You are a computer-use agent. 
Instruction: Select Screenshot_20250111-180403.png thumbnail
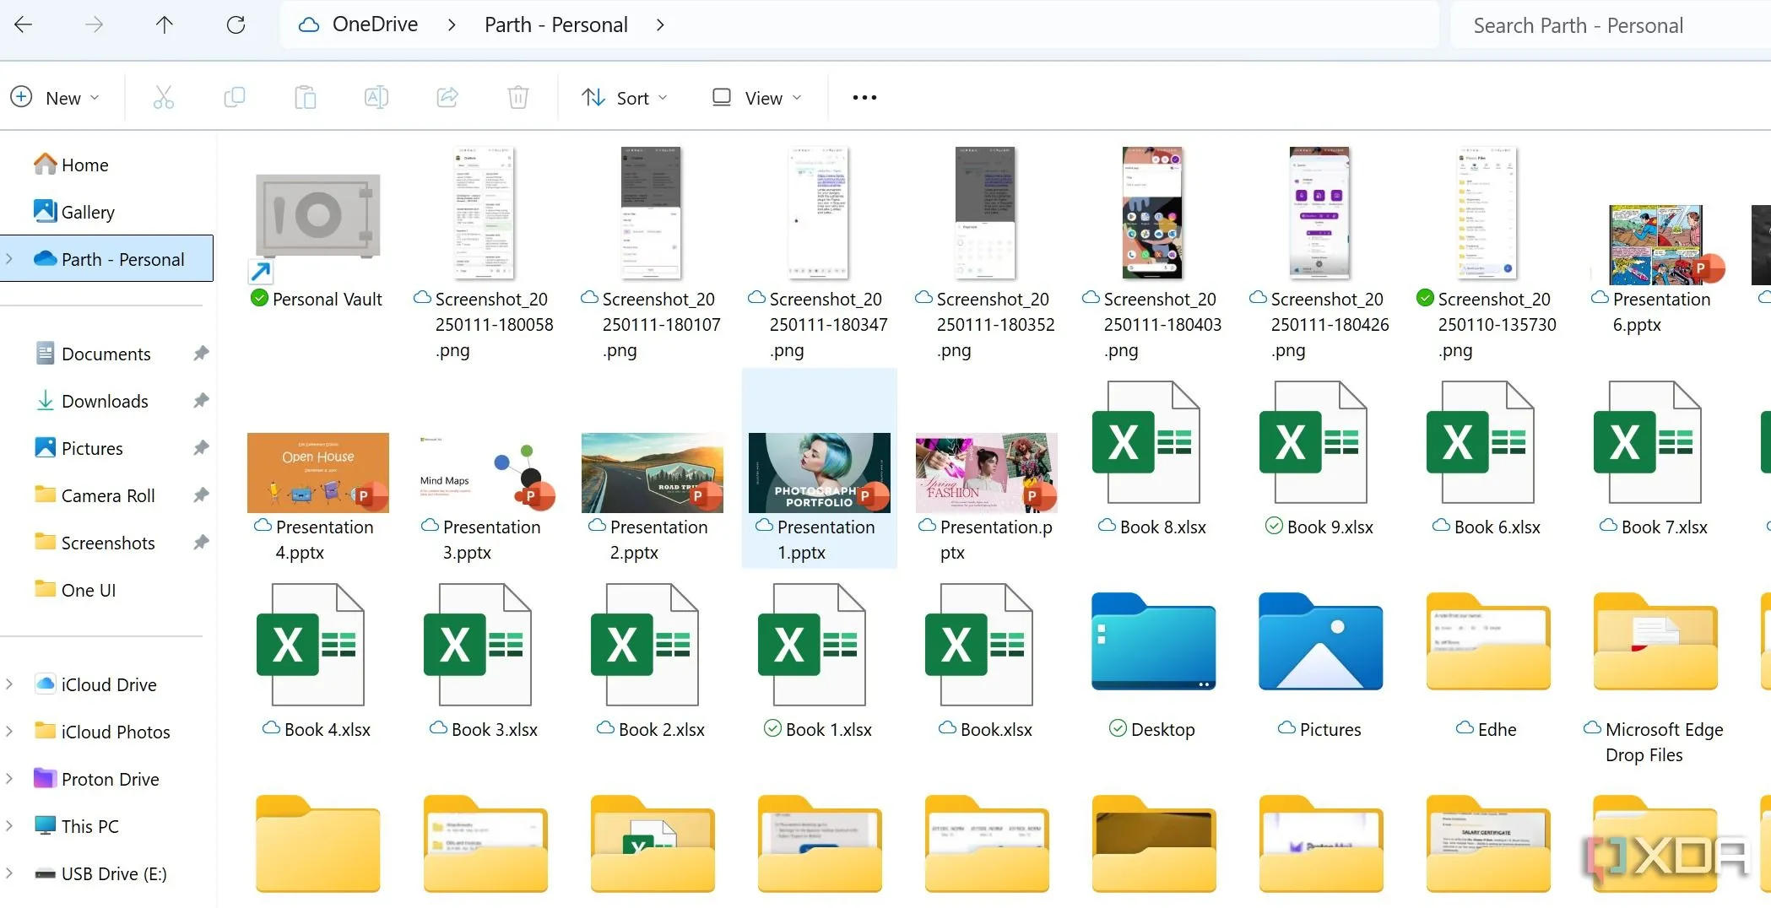[1152, 213]
